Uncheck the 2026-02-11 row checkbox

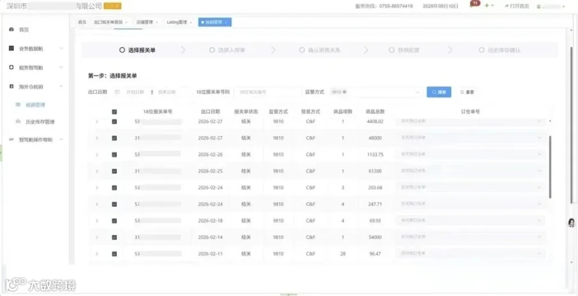coord(114,254)
